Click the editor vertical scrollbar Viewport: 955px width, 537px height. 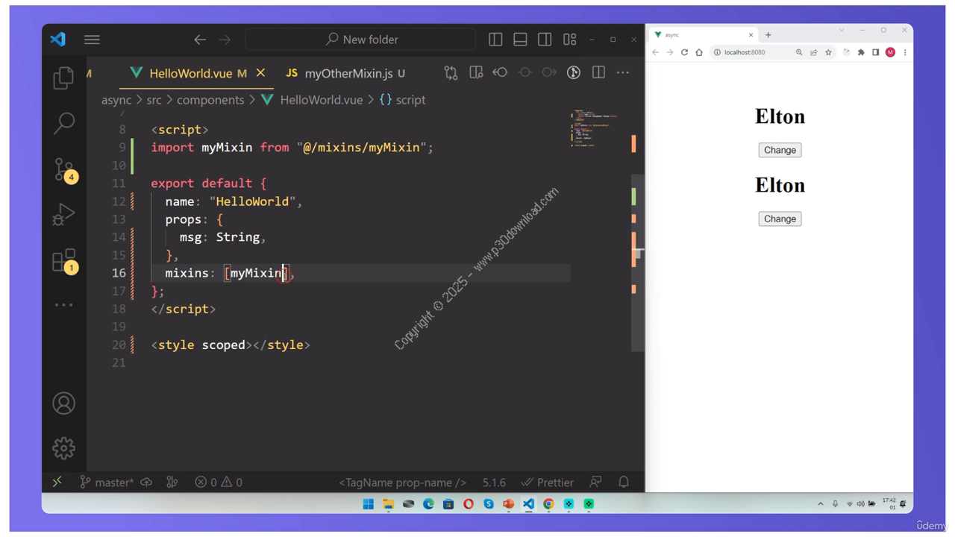[x=637, y=263]
